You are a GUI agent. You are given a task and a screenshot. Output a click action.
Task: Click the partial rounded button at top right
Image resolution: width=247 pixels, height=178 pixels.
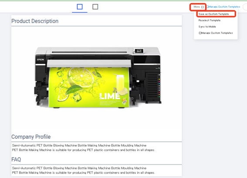point(245,7)
